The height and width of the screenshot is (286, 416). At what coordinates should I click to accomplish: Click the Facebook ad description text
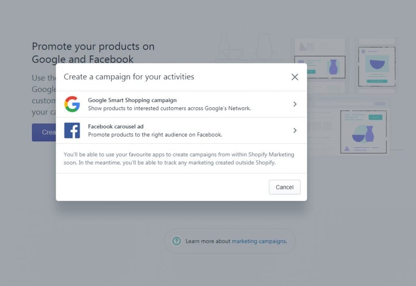155,134
